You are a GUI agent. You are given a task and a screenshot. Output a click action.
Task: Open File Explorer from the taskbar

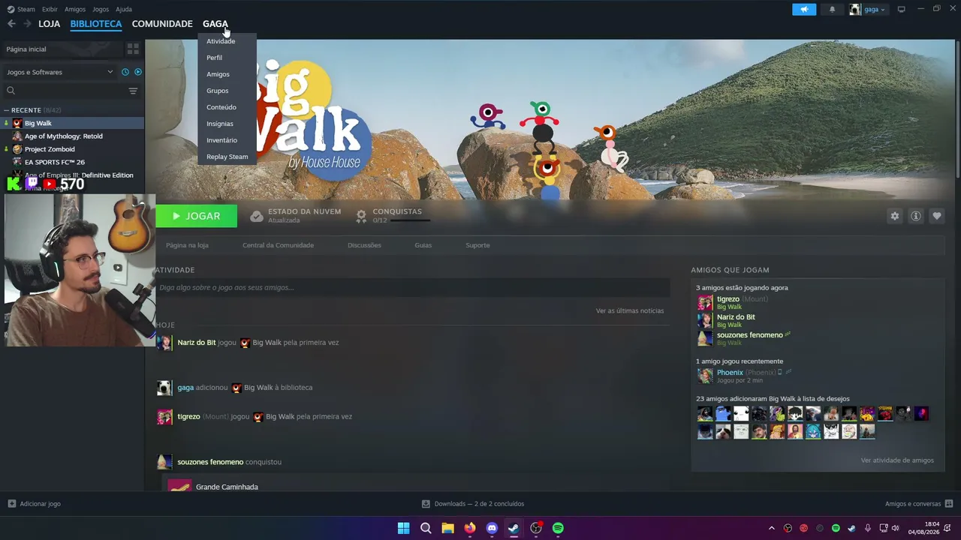tap(447, 528)
